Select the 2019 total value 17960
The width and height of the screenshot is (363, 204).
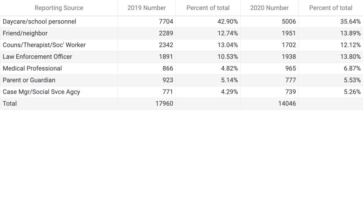coord(164,104)
